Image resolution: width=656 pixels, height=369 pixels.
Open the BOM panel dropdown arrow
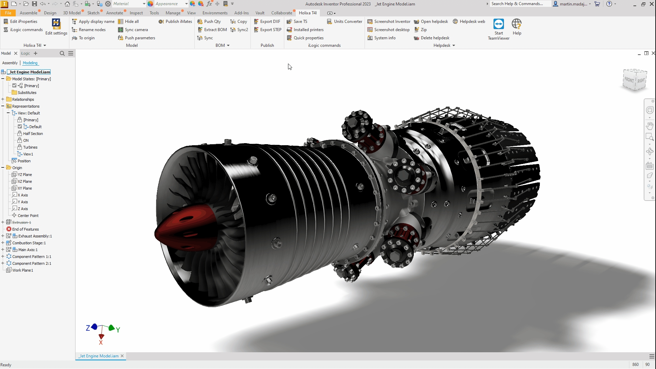pos(228,45)
